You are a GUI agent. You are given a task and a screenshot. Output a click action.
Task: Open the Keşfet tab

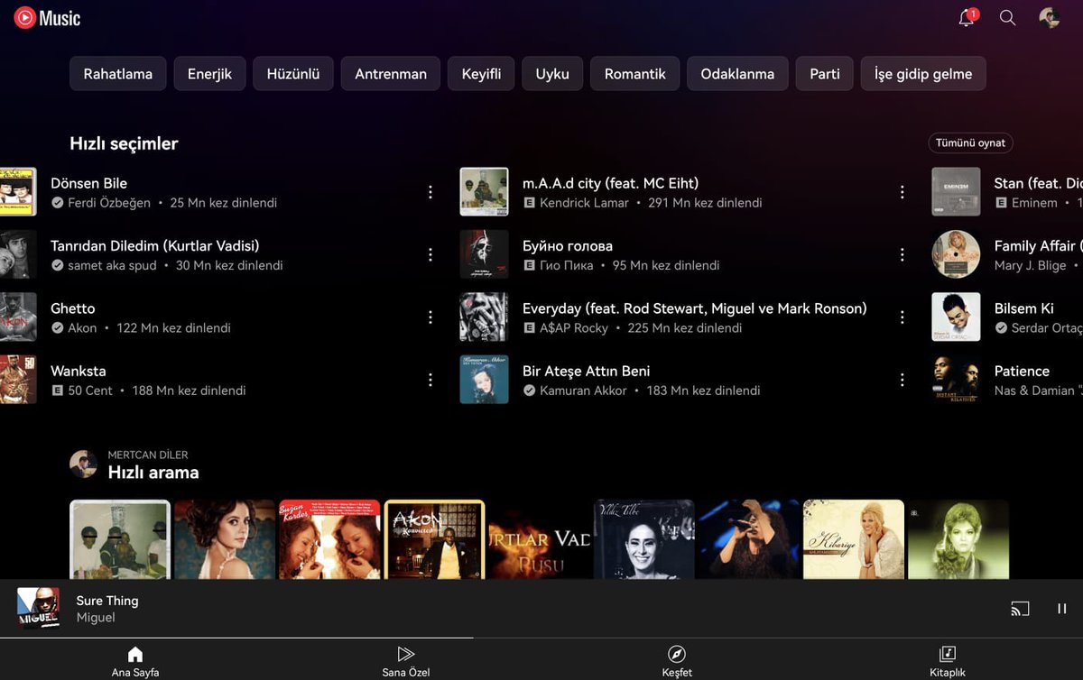point(677,661)
